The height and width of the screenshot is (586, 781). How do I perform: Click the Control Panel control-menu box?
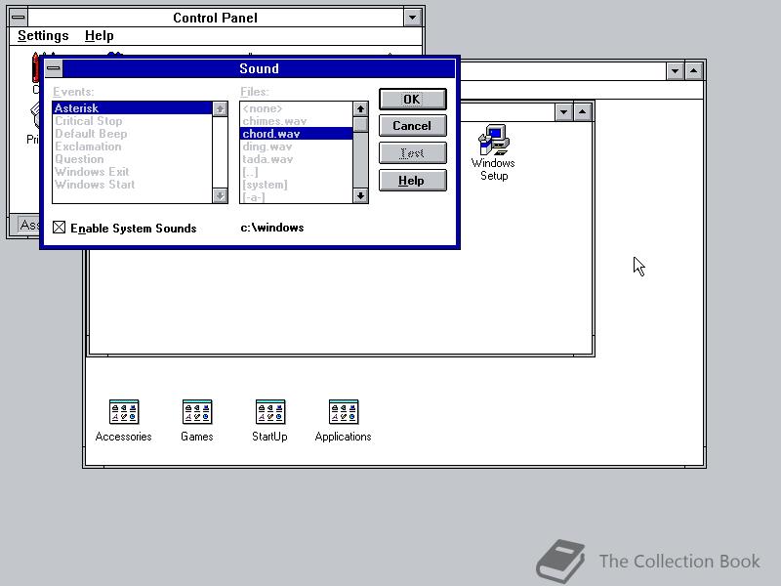(19, 17)
